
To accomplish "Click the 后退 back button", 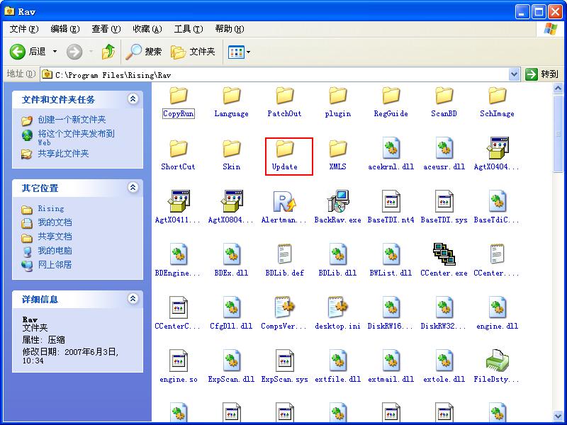I will click(28, 52).
